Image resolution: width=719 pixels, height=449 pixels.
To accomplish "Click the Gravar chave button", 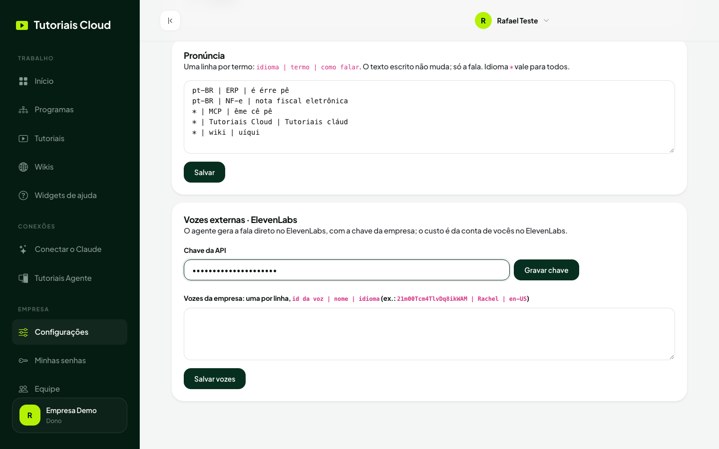I will click(546, 270).
